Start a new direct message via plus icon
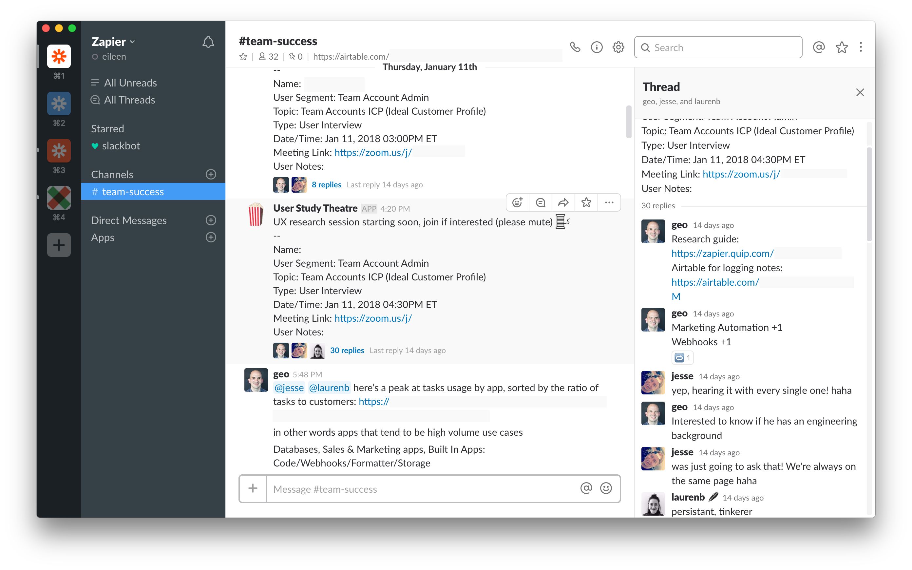Viewport: 912px width, 570px height. [211, 220]
